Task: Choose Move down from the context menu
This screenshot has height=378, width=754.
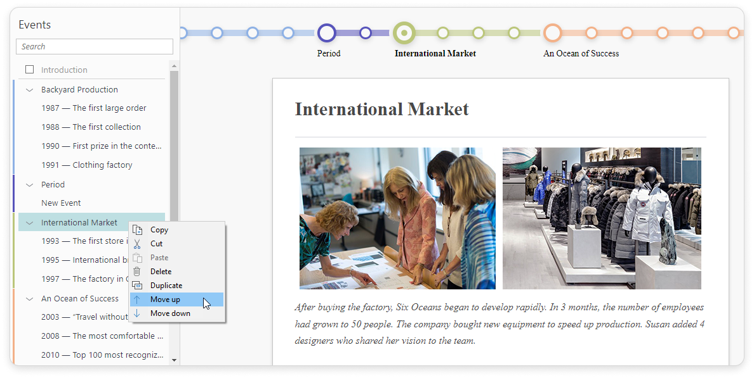Action: pyautogui.click(x=177, y=313)
